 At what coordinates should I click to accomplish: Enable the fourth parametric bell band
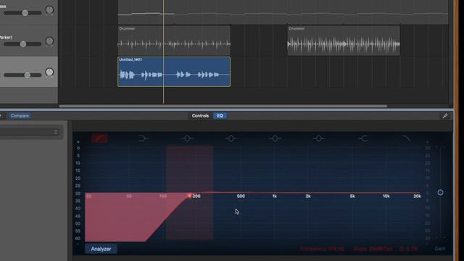[319, 138]
